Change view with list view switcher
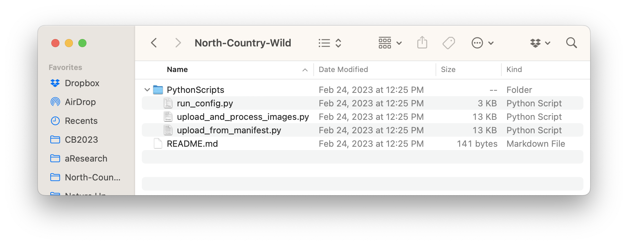Viewport: 628px width, 245px height. [330, 43]
